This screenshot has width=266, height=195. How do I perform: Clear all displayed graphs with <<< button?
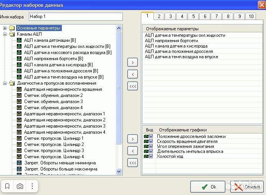(133, 163)
